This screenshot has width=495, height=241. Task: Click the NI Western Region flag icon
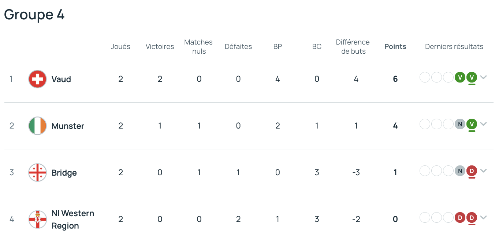pos(37,219)
